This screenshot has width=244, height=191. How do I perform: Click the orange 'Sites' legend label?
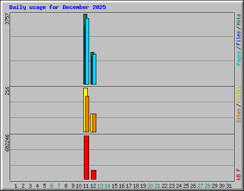pos(239,116)
